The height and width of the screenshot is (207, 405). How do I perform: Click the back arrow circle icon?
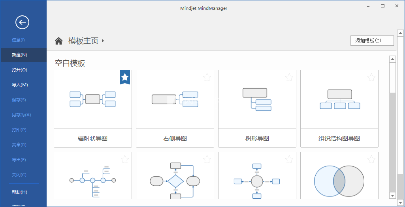point(22,22)
